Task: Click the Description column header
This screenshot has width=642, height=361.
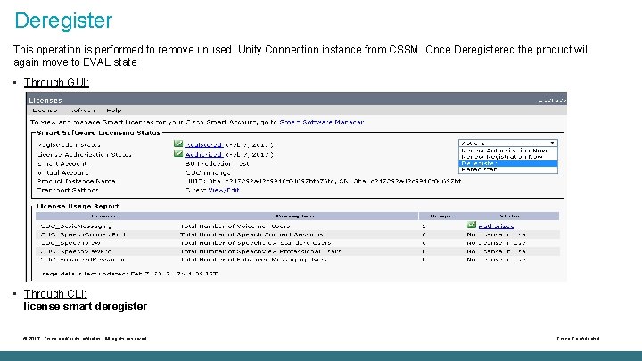Action: tap(295, 216)
